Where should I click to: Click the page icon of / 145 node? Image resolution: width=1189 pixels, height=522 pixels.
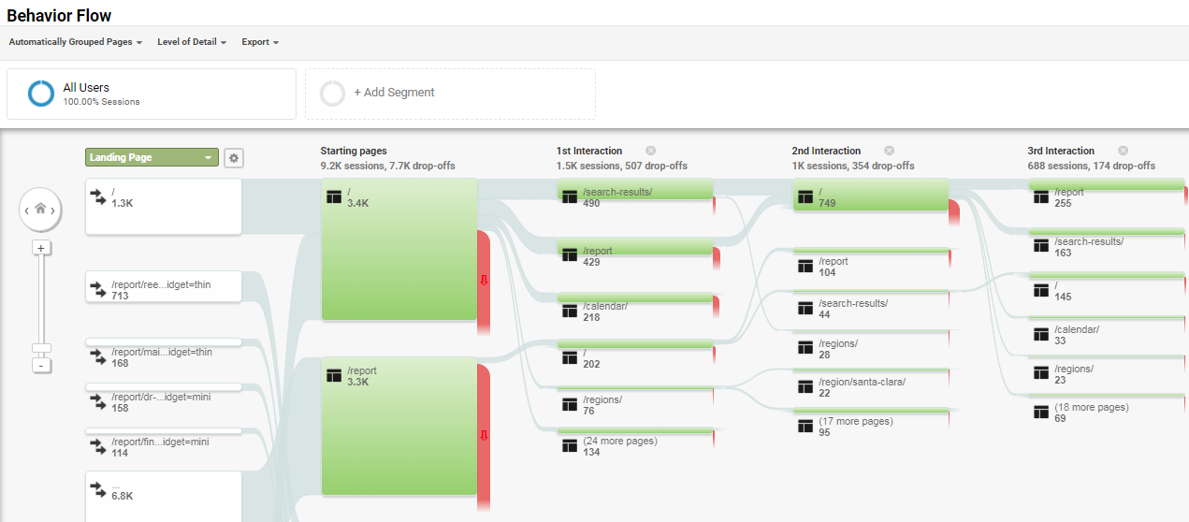1040,290
